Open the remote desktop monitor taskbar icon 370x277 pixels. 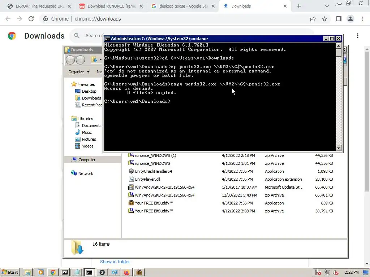[115, 273]
